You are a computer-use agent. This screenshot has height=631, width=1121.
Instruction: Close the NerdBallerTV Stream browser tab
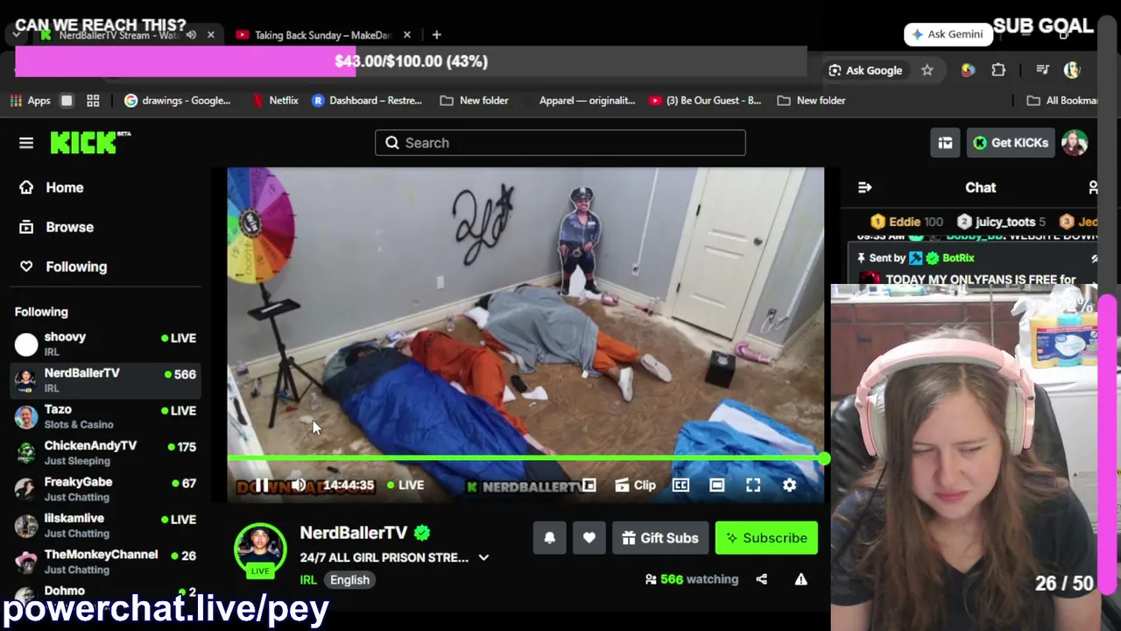tap(211, 35)
